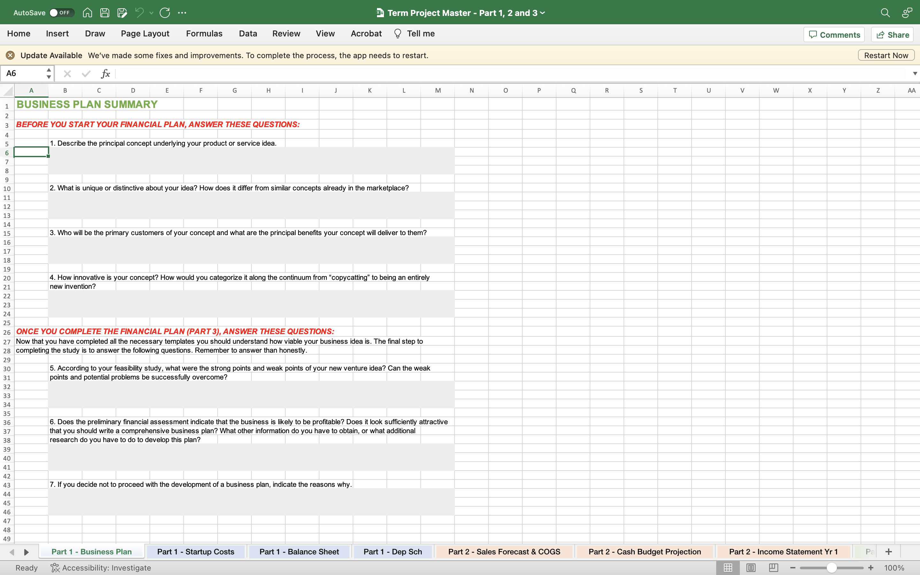Click the Redo icon

point(165,12)
